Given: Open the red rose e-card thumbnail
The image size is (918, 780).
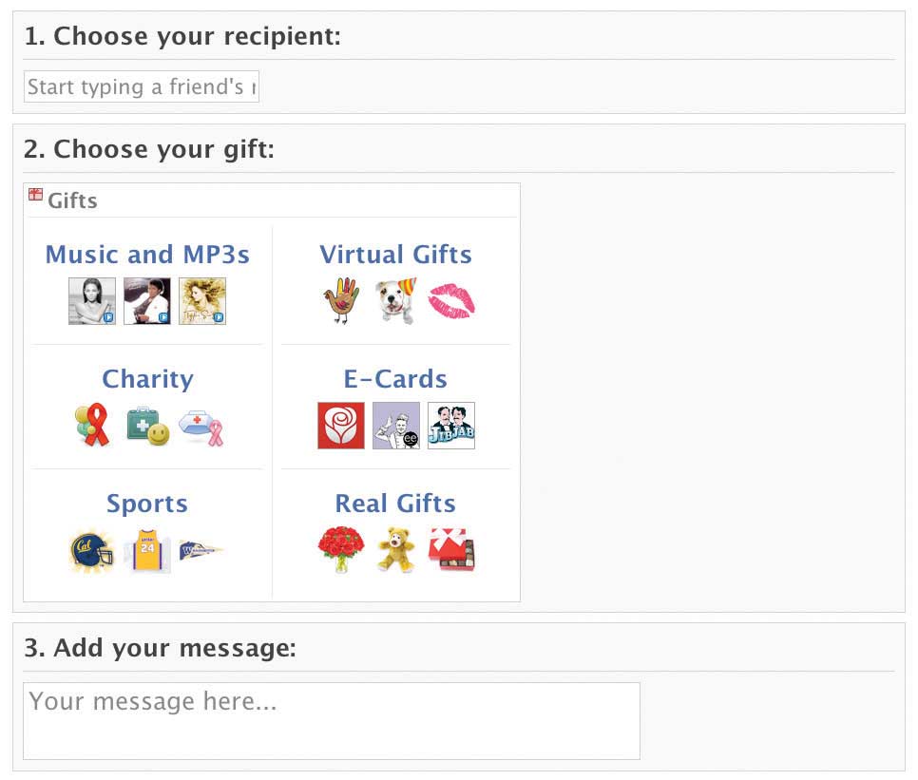Looking at the screenshot, I should pos(341,426).
